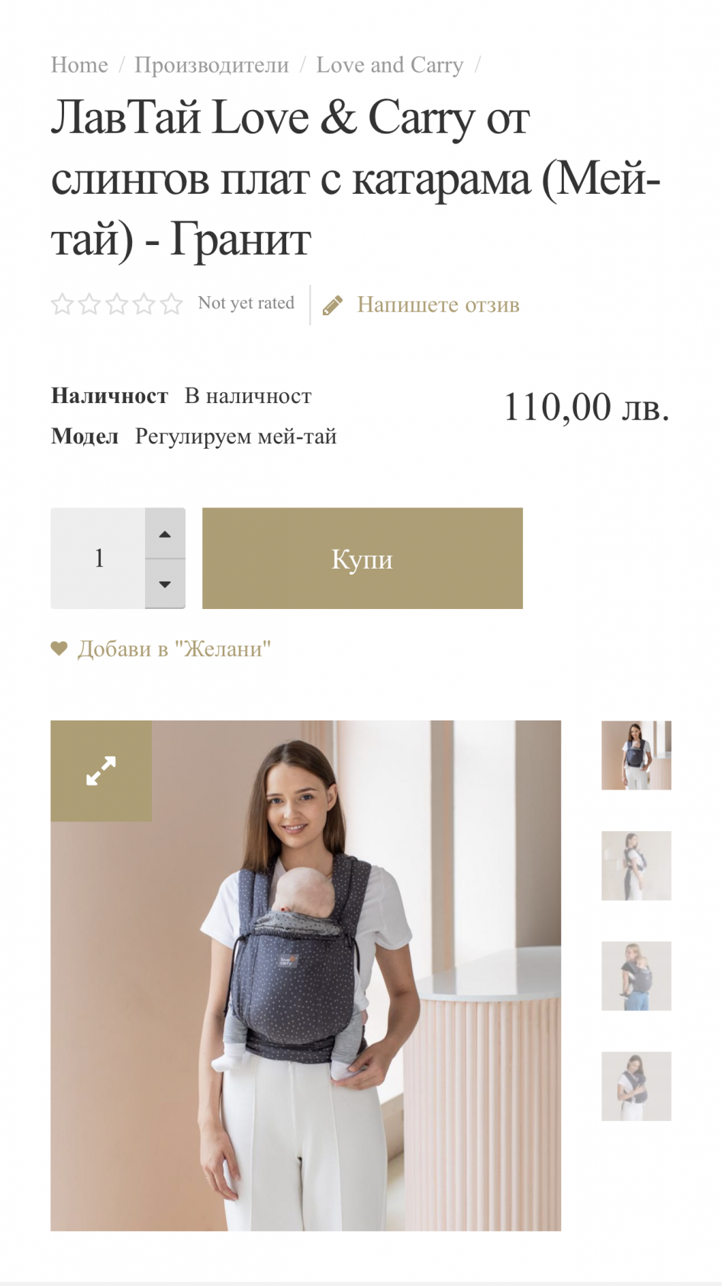This screenshot has height=1286, width=722.
Task: Open the main product photo
Action: (x=306, y=975)
